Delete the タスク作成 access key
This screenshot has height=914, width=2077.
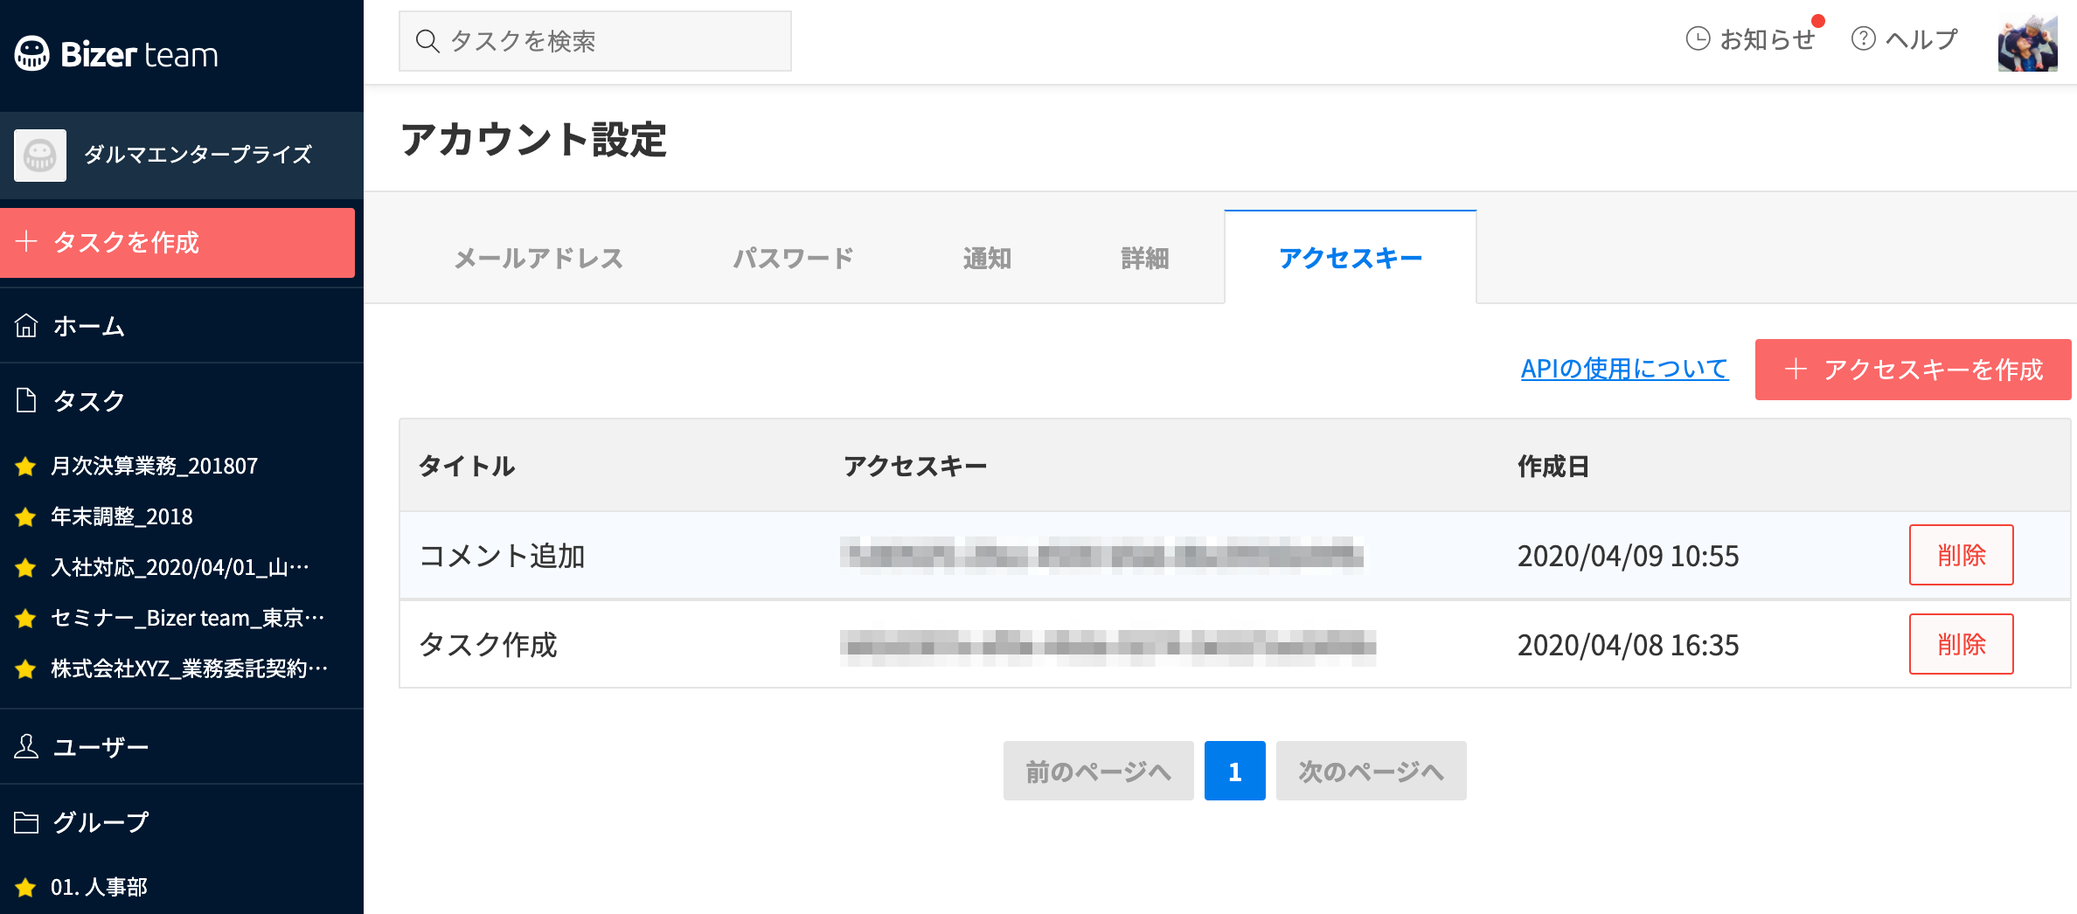1961,644
